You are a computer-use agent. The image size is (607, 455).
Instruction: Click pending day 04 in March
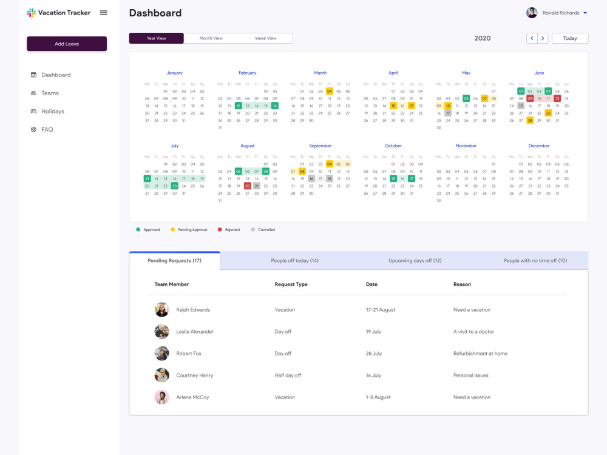330,92
